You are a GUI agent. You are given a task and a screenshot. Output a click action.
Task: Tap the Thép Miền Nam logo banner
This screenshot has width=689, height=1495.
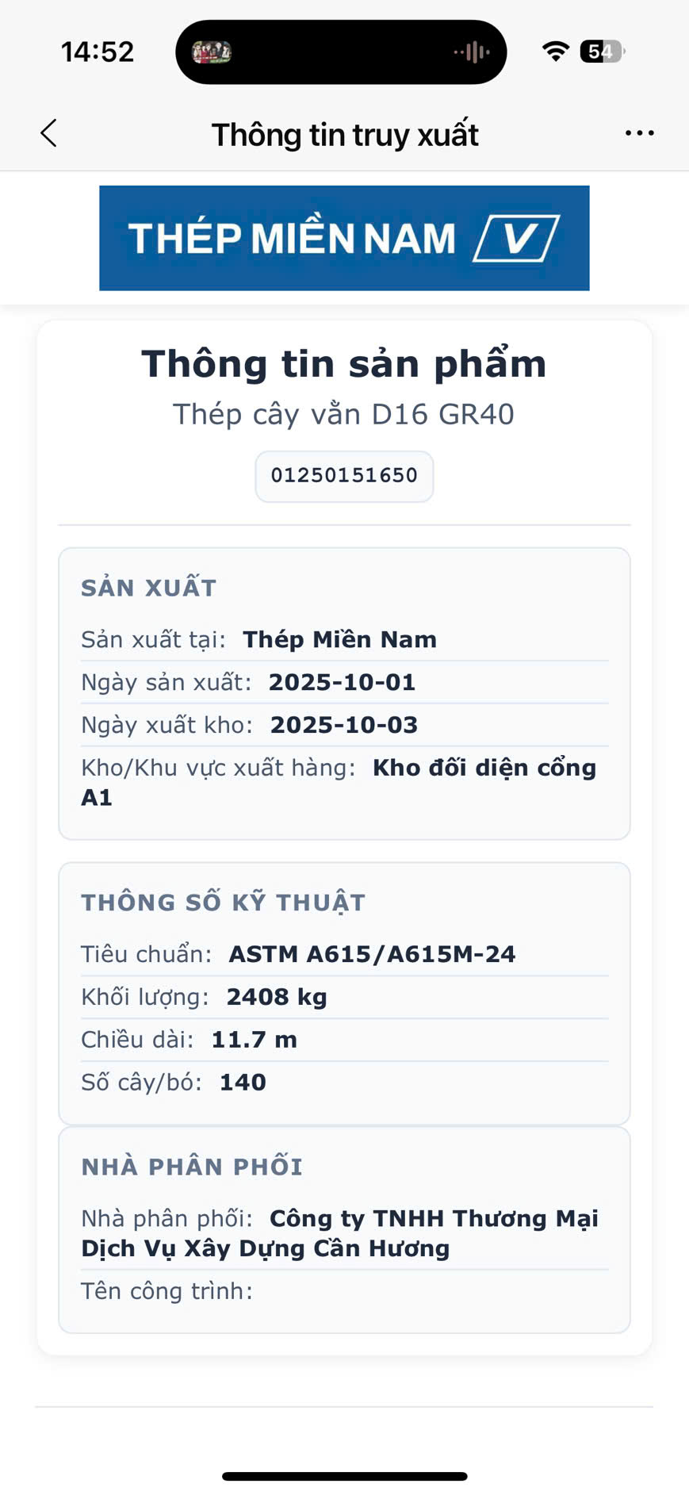344,238
